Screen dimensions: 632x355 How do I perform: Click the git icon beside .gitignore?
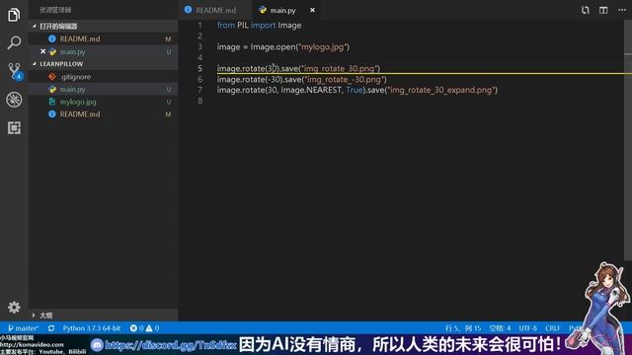point(52,77)
